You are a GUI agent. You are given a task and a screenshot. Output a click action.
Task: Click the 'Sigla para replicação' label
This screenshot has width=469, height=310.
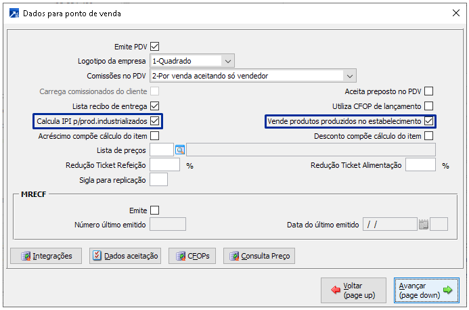(x=112, y=180)
